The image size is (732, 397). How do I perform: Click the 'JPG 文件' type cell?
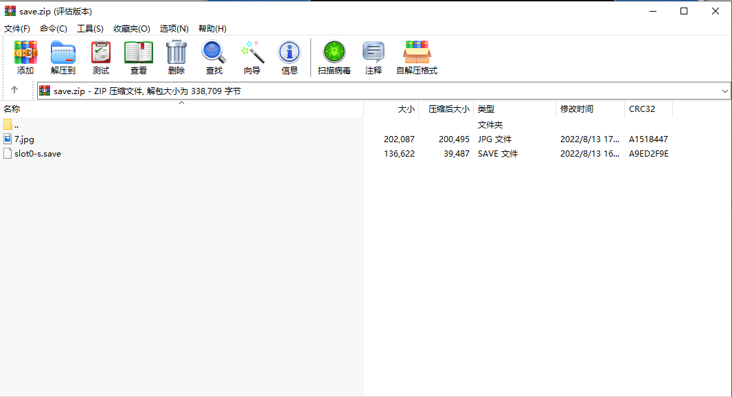tap(495, 139)
